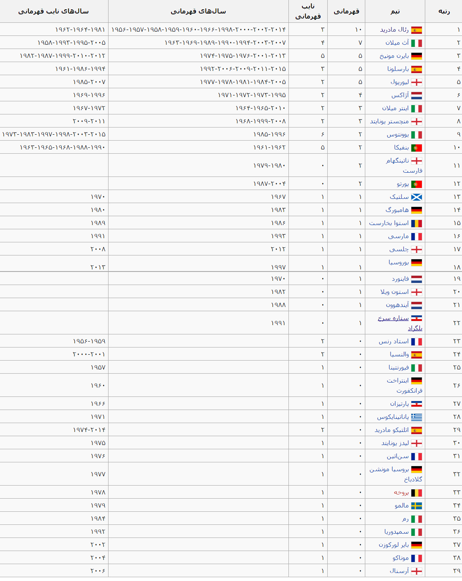Select the رتبه column header
This screenshot has width=462, height=581.
click(x=444, y=11)
